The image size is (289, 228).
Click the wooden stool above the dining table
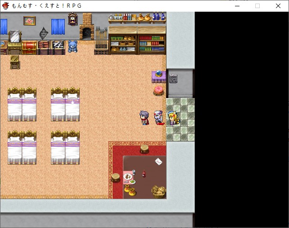[x=144, y=149]
